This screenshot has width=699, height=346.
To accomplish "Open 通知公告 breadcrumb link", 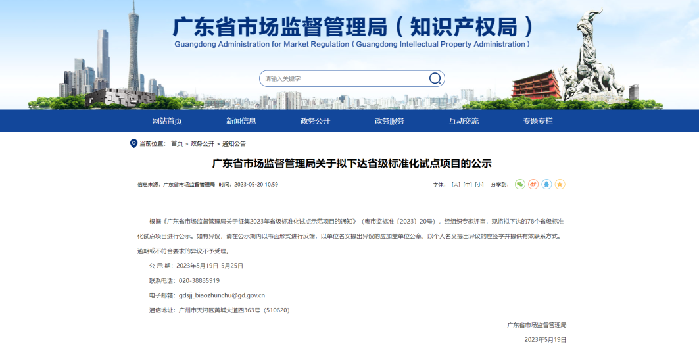I will pyautogui.click(x=234, y=143).
